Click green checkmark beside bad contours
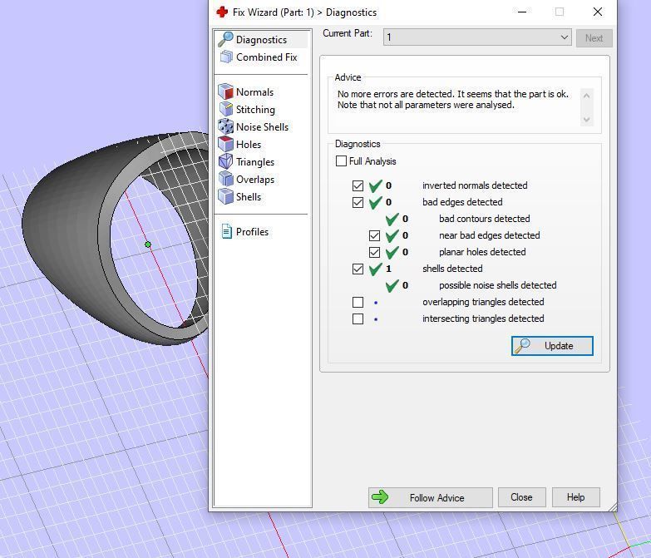Viewport: 651px width, 558px height. pyautogui.click(x=392, y=219)
